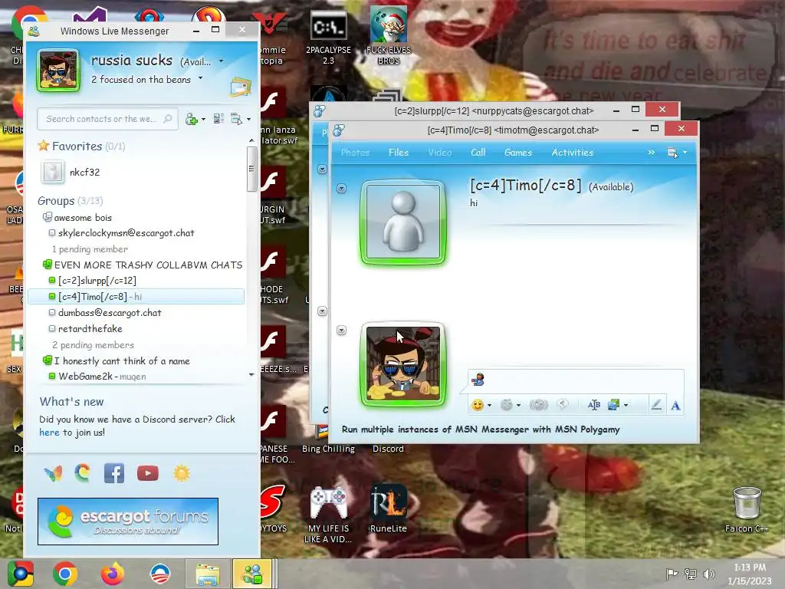Click the text mode letter A icon
Screen dimensions: 785x589
(675, 405)
